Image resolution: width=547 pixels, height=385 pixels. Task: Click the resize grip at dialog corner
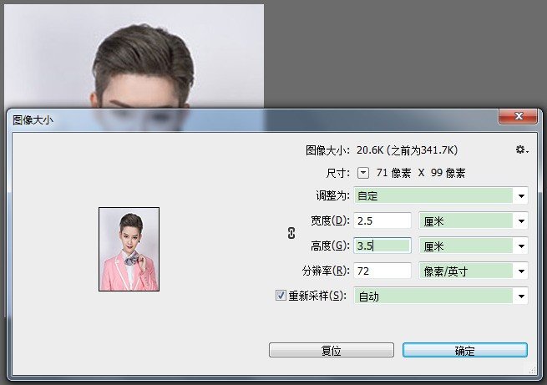click(528, 368)
